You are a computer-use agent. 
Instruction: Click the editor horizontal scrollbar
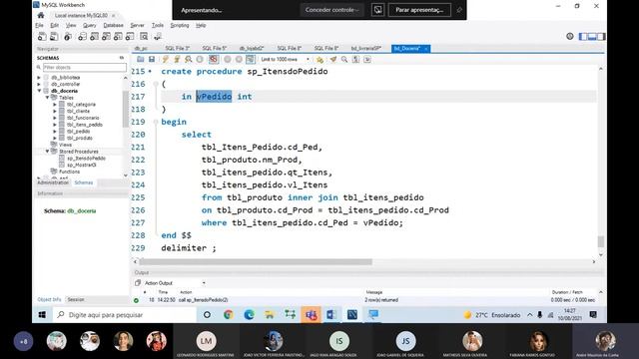256,262
